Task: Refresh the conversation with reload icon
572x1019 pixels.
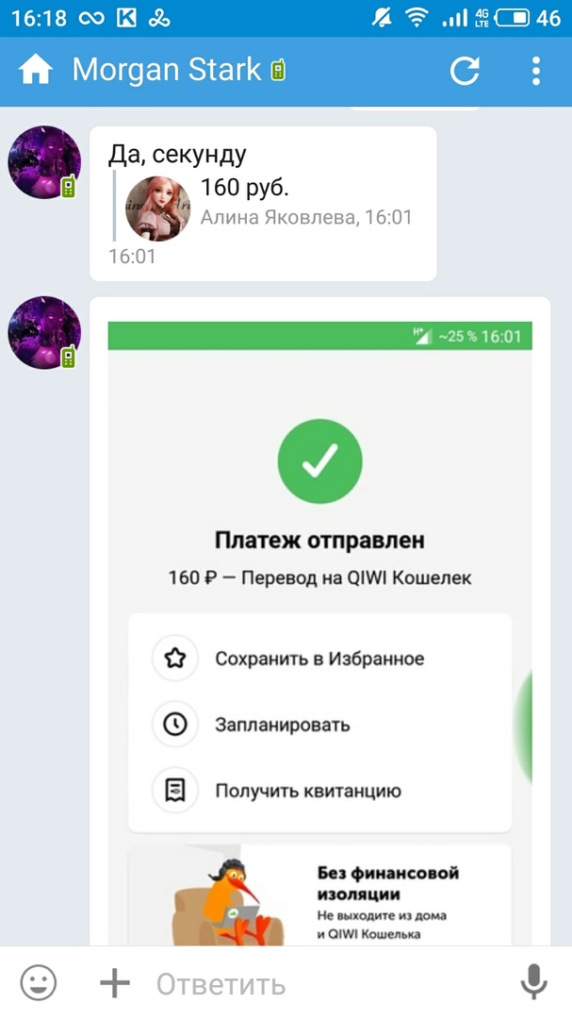Action: [465, 71]
